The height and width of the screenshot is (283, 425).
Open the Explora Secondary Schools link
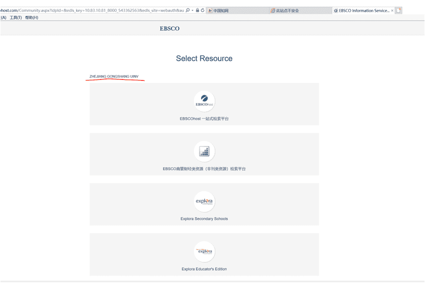coord(204,219)
